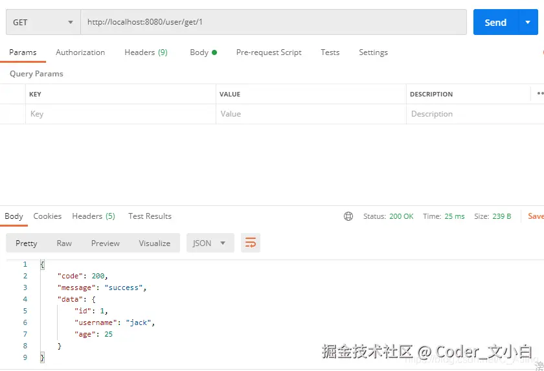Open the GET method dropdown
The image size is (544, 371).
click(x=43, y=22)
